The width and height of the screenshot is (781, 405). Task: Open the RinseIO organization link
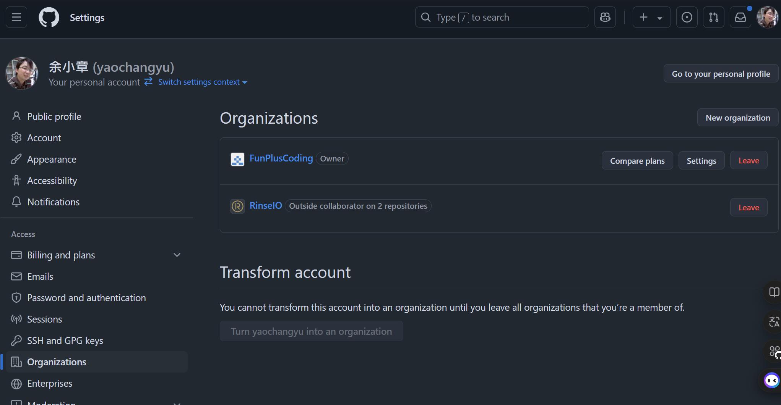pos(266,206)
